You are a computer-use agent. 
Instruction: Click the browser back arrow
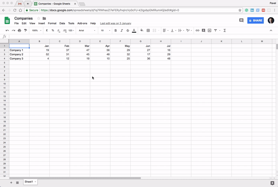click(3, 10)
